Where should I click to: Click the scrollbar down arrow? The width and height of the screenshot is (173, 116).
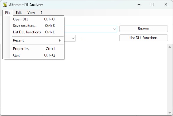coord(170,113)
